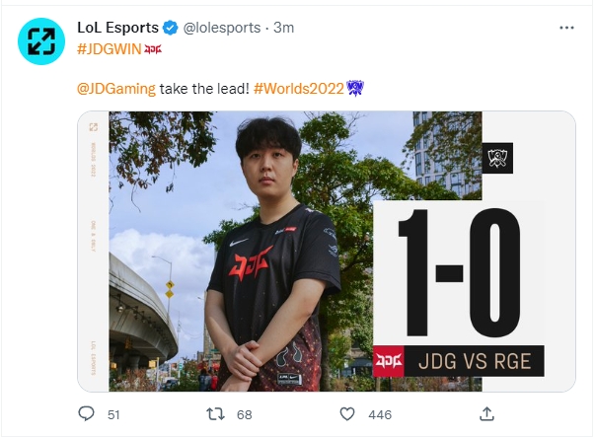
Task: Click the LoL Esports display name
Action: pos(118,28)
